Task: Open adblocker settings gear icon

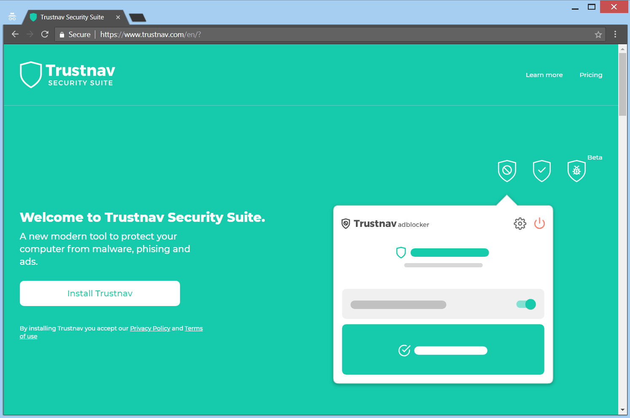Action: [x=520, y=224]
